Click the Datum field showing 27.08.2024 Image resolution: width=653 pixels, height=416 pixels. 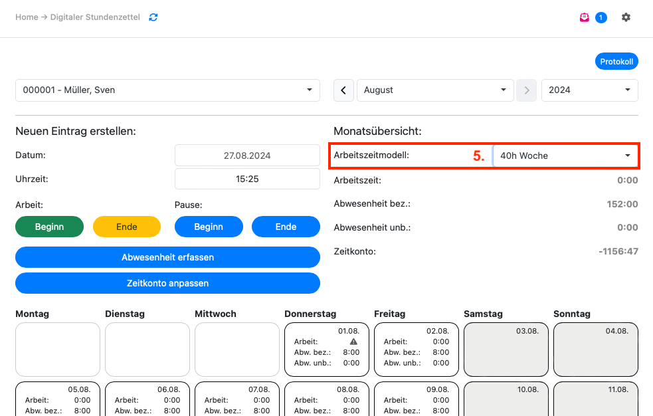247,156
